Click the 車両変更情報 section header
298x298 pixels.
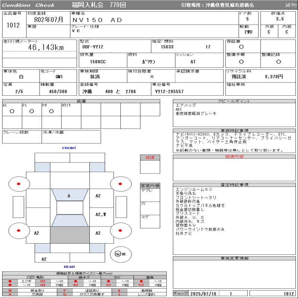click(234, 258)
